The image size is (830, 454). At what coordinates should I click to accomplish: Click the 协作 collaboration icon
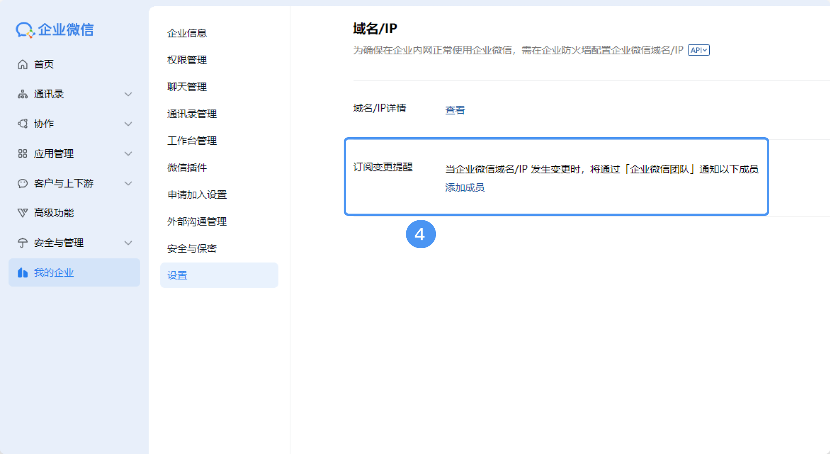pyautogui.click(x=22, y=124)
